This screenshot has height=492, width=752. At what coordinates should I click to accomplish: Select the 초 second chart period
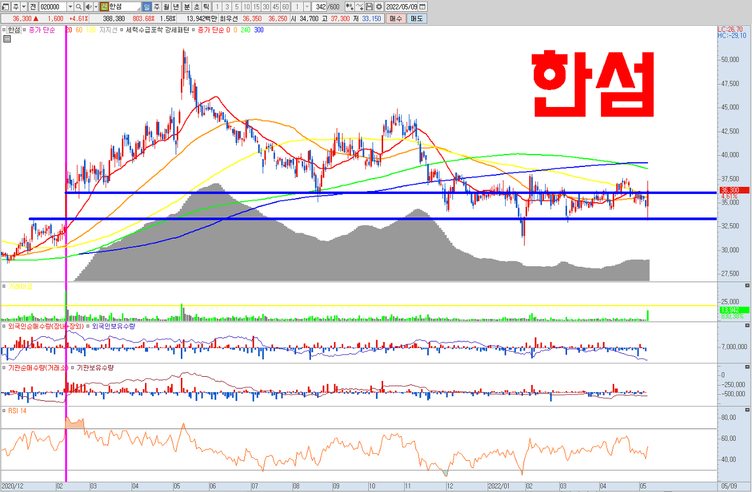coord(196,6)
